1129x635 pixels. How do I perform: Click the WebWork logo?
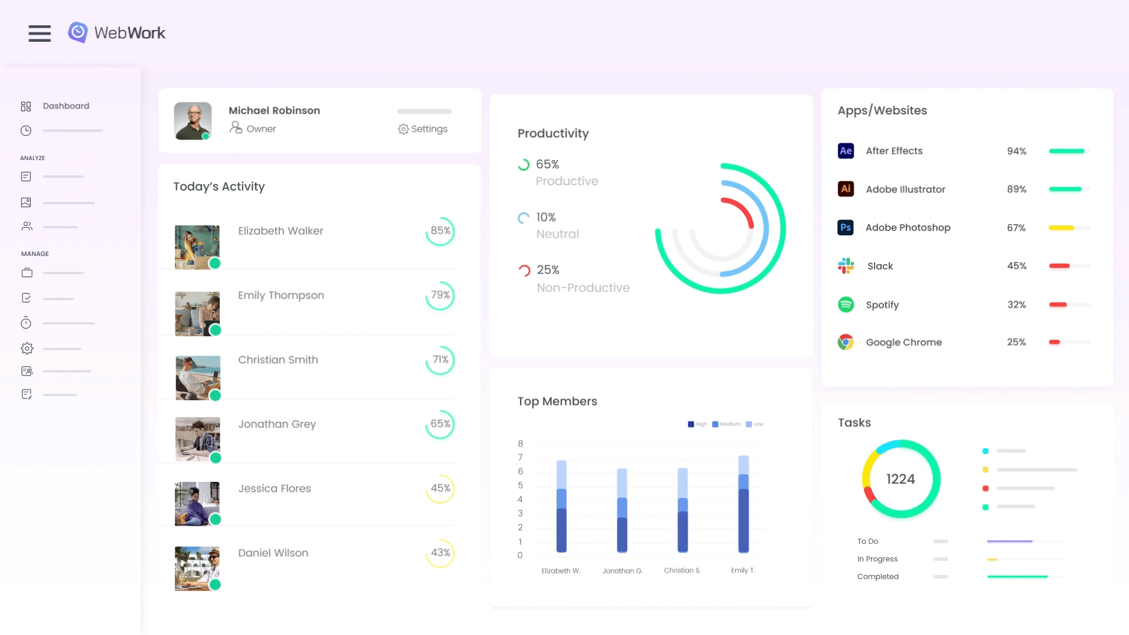coord(117,32)
